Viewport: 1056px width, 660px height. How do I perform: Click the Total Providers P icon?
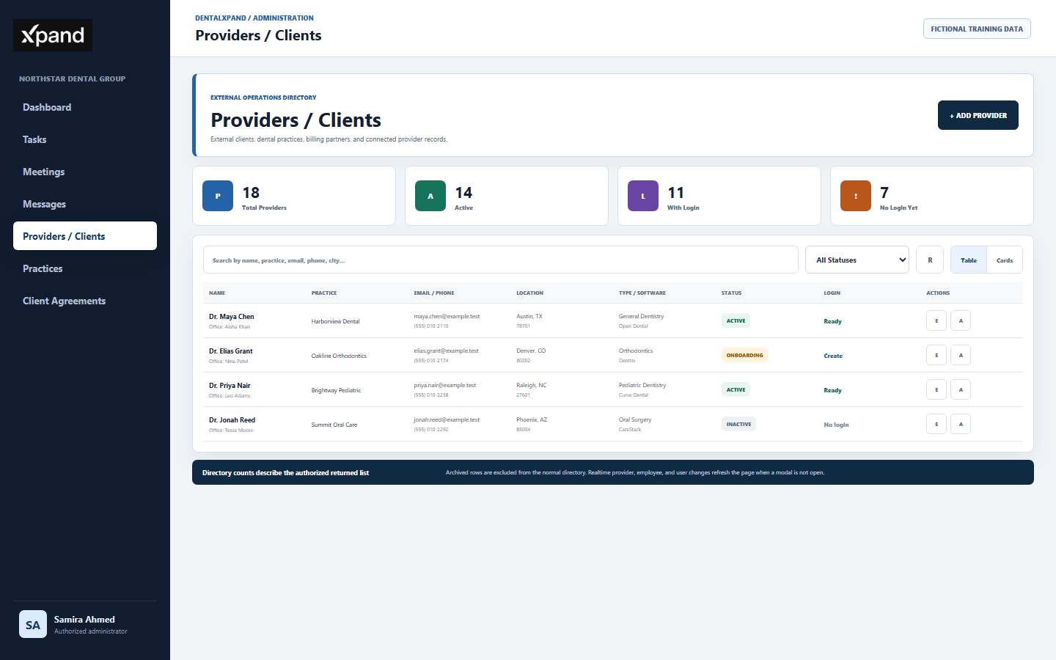tap(218, 196)
